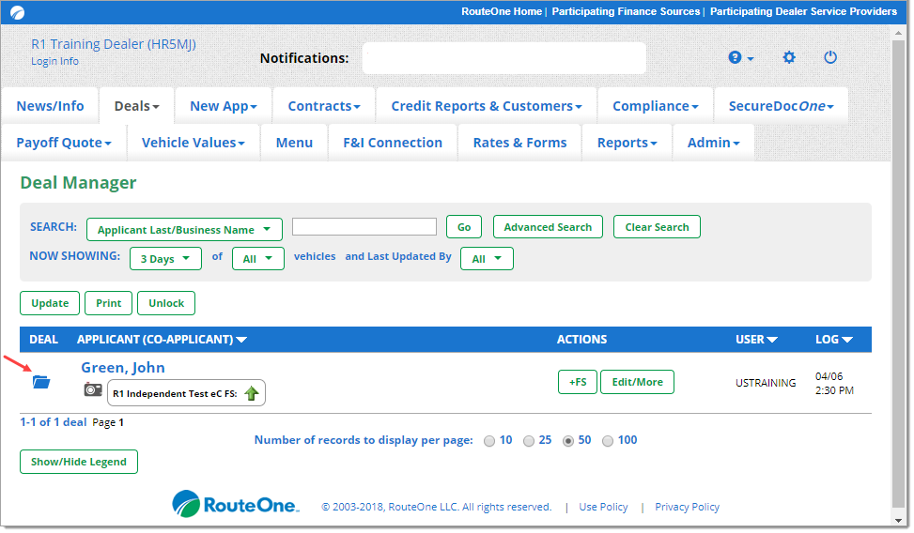914x533 pixels.
Task: Click the Update button
Action: point(50,303)
